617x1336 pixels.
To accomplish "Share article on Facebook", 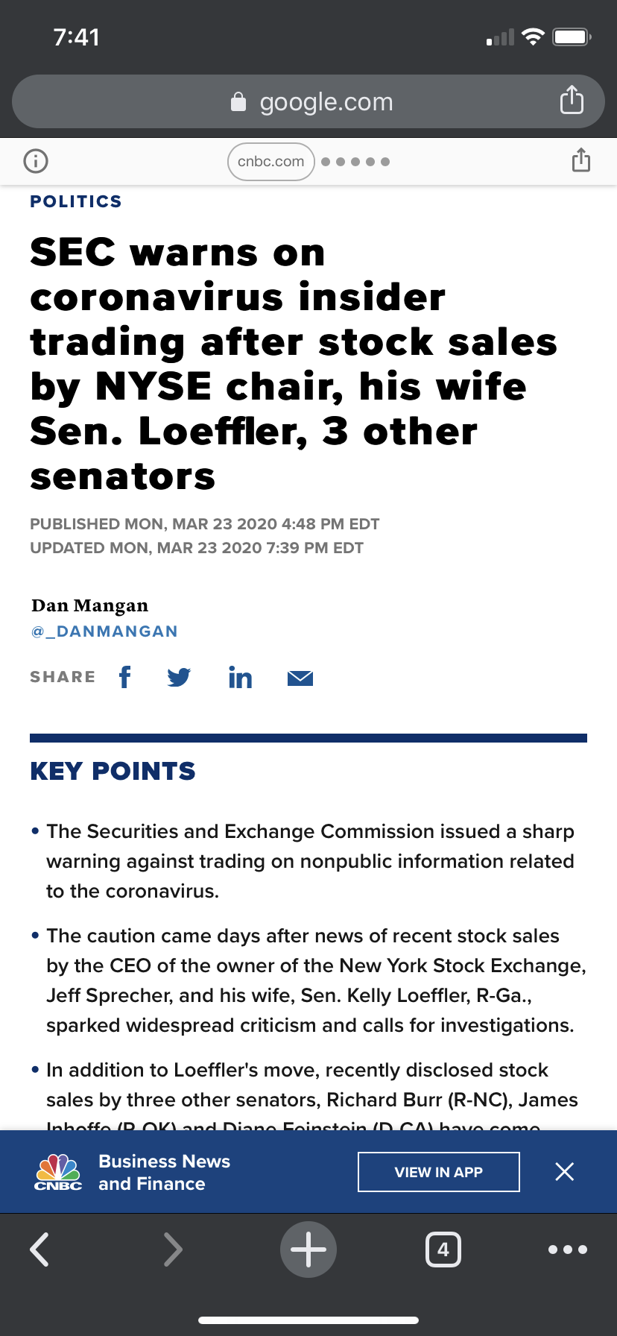I will [x=125, y=677].
